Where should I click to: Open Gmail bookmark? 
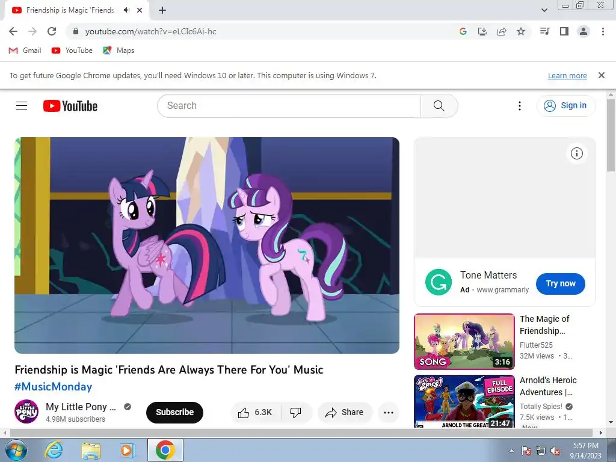point(25,51)
